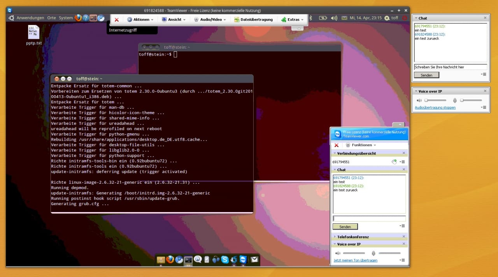
Task: Click the TeamViewer.com logo header in remote panel
Action: 369,134
